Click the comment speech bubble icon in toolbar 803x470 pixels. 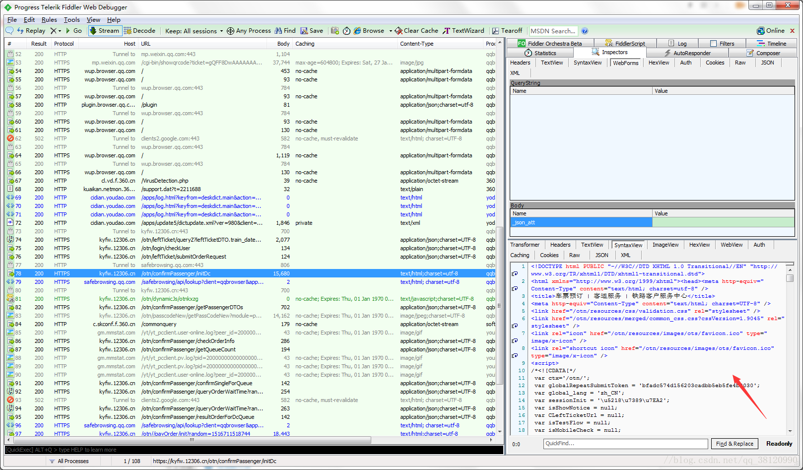9,31
